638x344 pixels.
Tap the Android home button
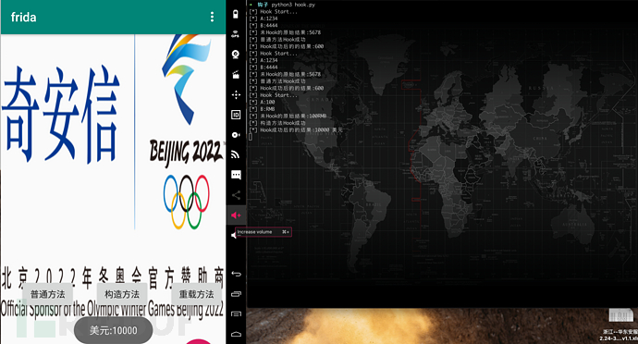[236, 334]
